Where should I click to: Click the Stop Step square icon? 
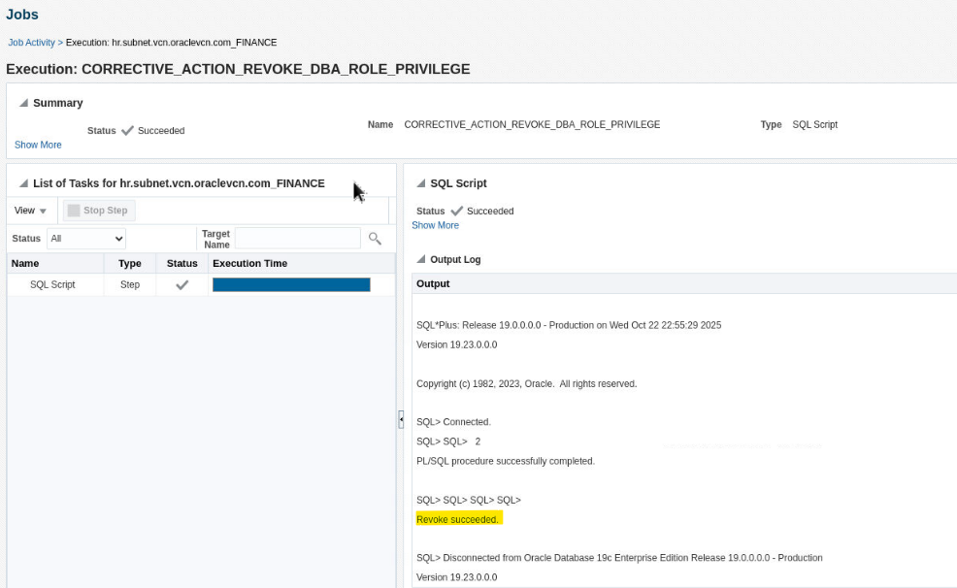tap(73, 211)
